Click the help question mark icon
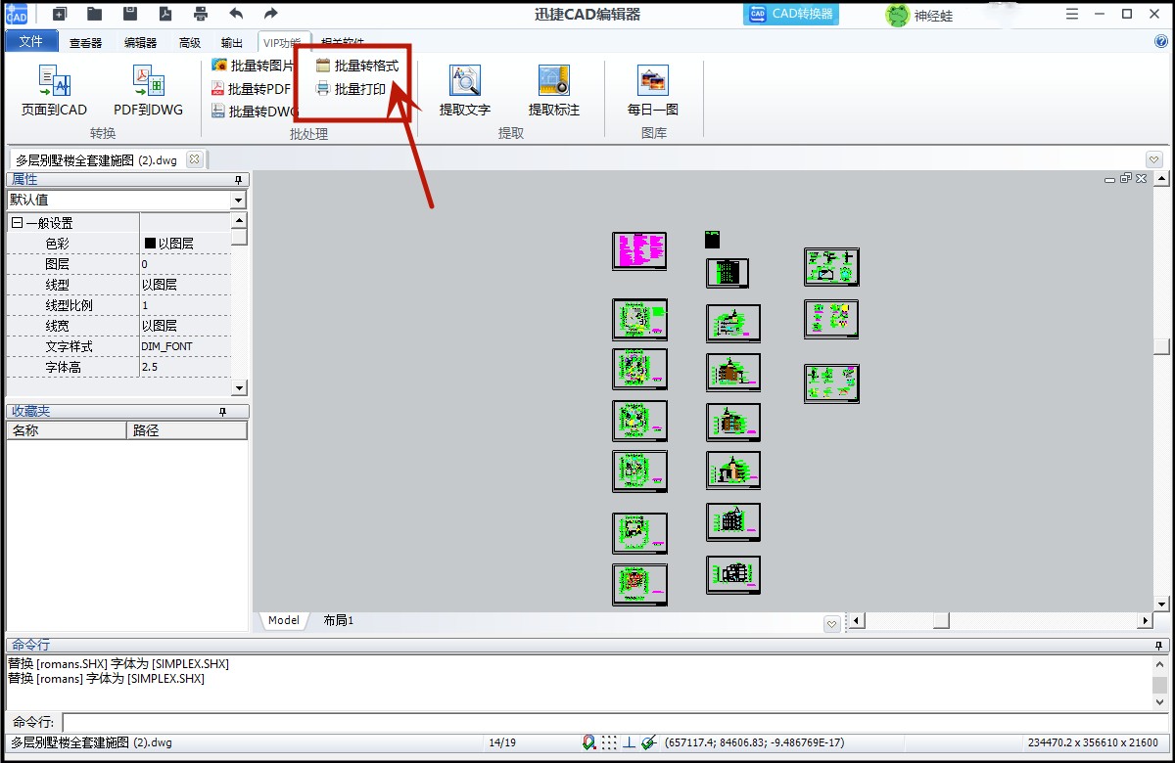This screenshot has height=763, width=1175. click(1161, 41)
